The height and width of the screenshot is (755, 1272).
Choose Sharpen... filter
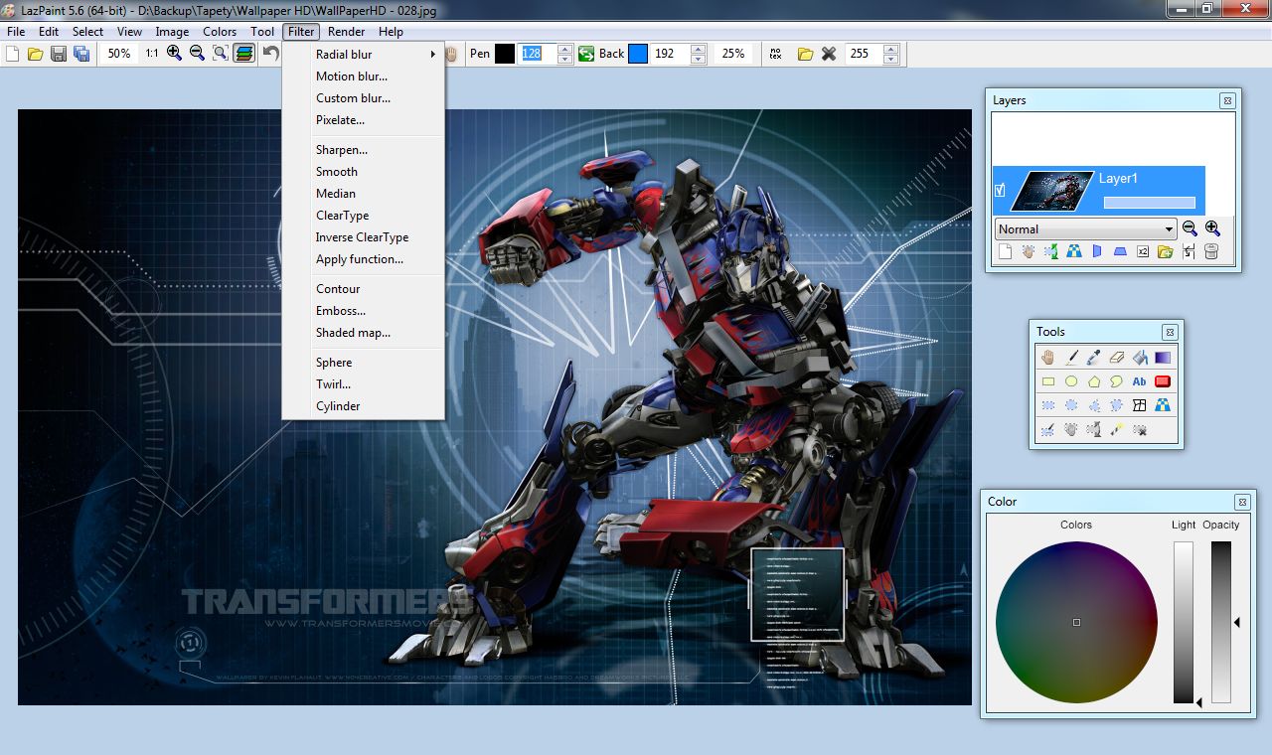point(342,150)
